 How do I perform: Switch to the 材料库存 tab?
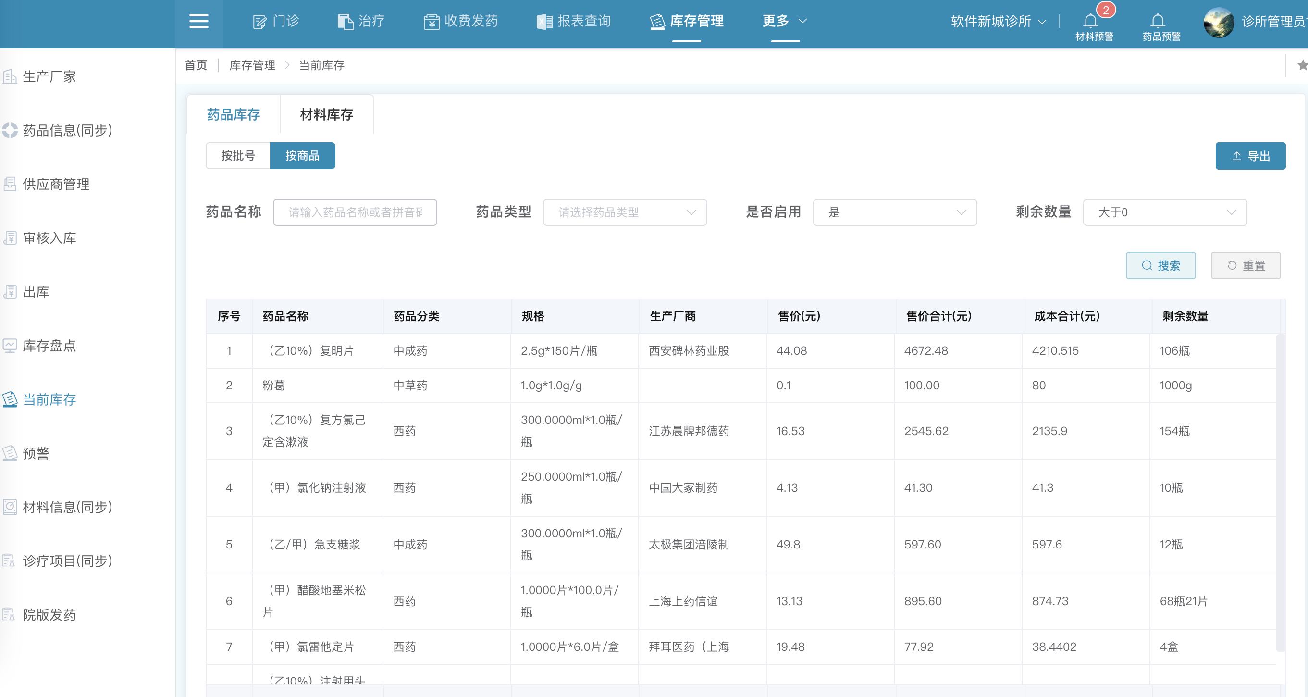pos(326,115)
